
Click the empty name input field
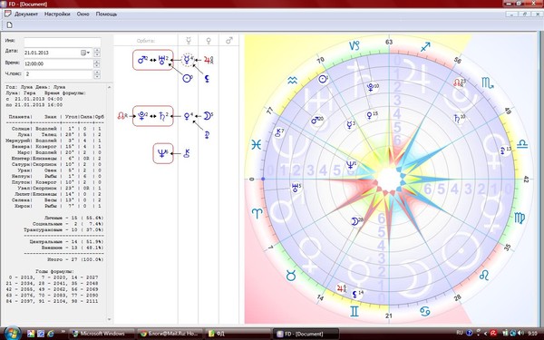(x=63, y=42)
